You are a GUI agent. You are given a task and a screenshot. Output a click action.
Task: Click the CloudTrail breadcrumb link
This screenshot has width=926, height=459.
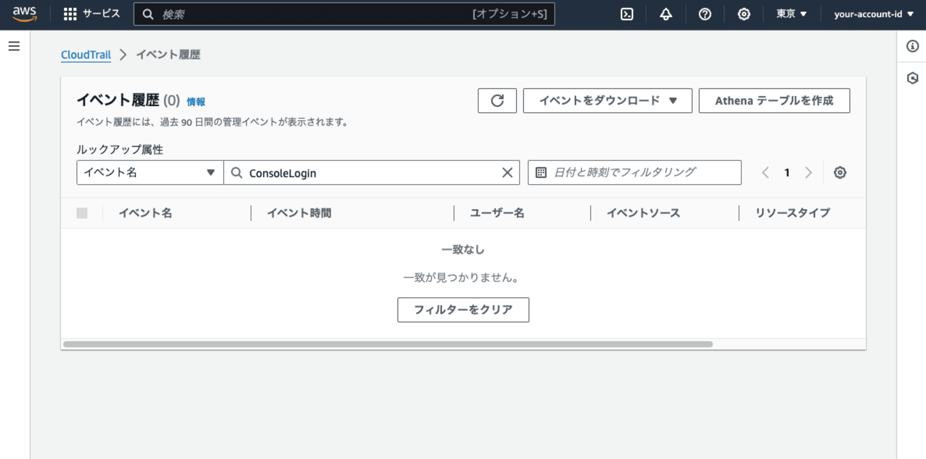86,55
